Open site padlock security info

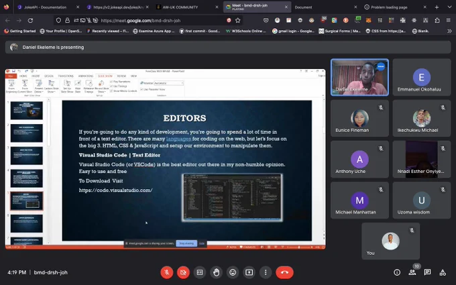coord(67,20)
